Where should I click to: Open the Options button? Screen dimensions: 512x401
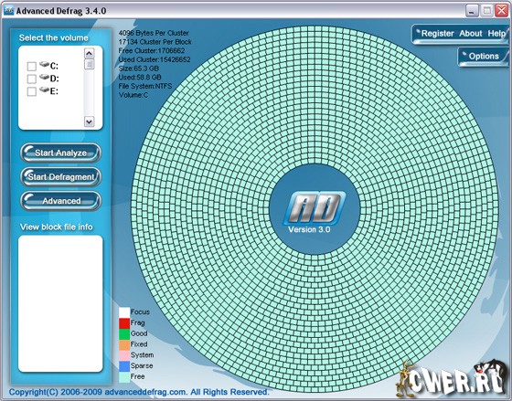pyautogui.click(x=484, y=56)
